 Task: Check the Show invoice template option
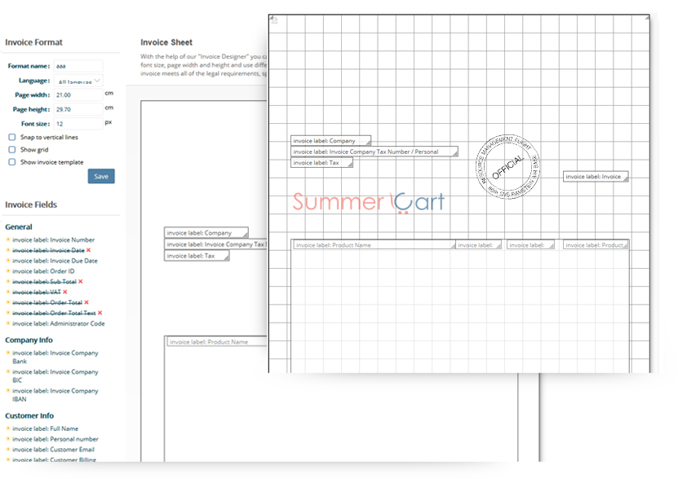tap(12, 162)
